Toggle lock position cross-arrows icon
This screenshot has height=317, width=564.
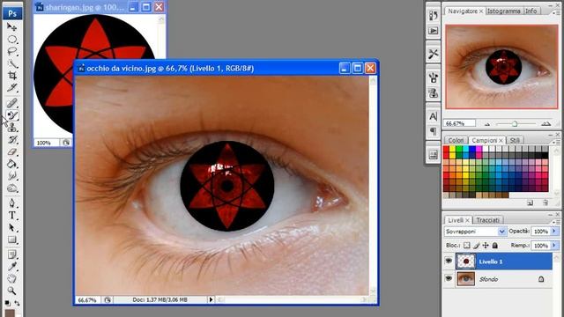coord(486,246)
